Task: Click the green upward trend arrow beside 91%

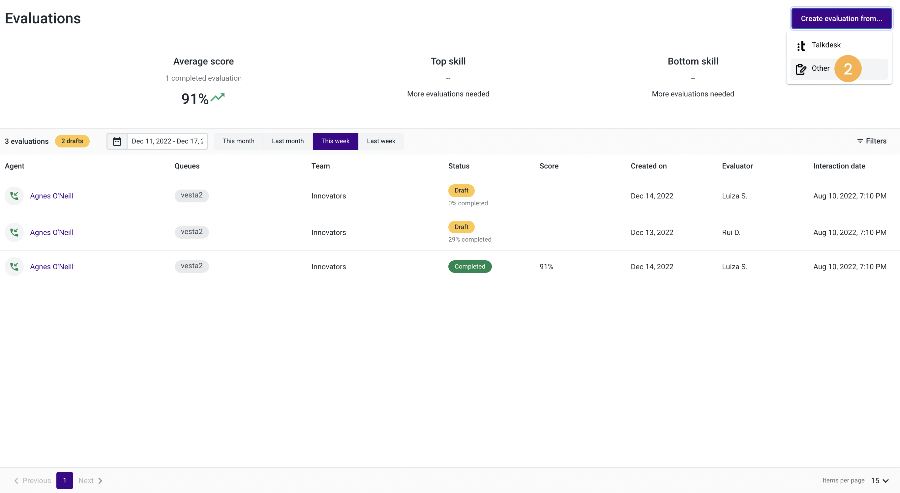Action: (x=218, y=97)
